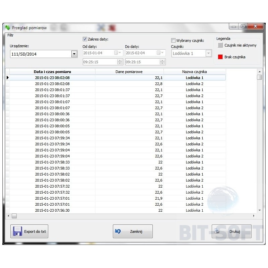Select the 2015-01-23 08:01:37 row with 22,1

[118, 90]
